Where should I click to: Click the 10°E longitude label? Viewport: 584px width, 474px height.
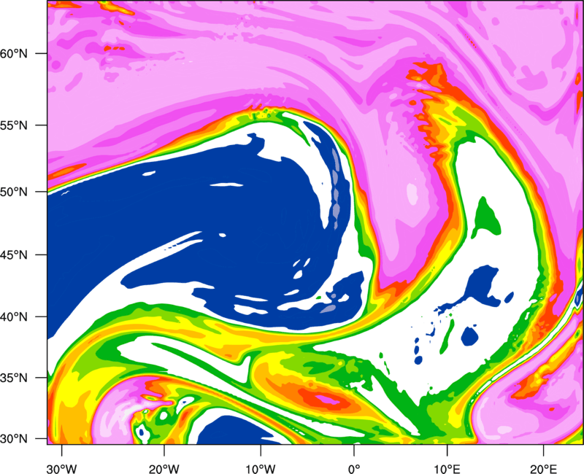[447, 468]
